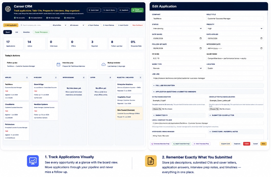Open the Hospitality Cloud card
This screenshot has width=271, height=177.
coord(129,100)
